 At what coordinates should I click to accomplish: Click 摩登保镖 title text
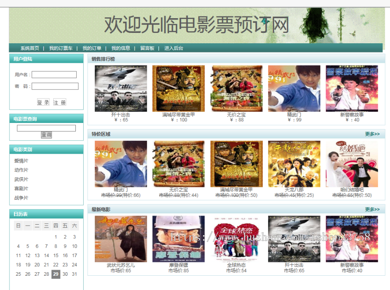179,265
